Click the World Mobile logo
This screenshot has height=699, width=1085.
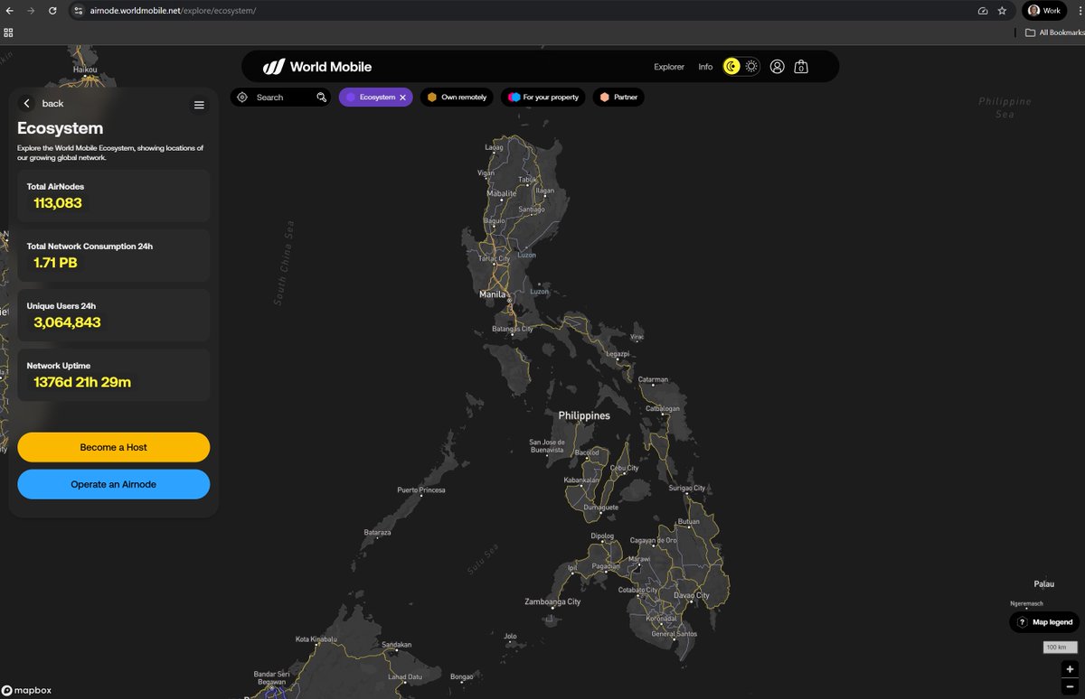tap(317, 67)
